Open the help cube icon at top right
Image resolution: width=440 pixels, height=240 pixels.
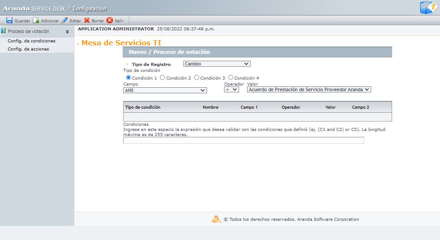point(428,7)
